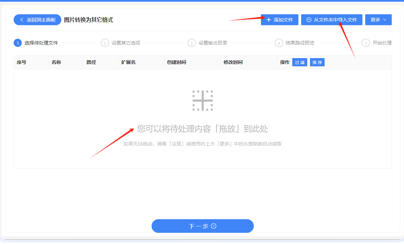Click the 名称 column header
Image resolution: width=404 pixels, height=244 pixels.
[56, 62]
